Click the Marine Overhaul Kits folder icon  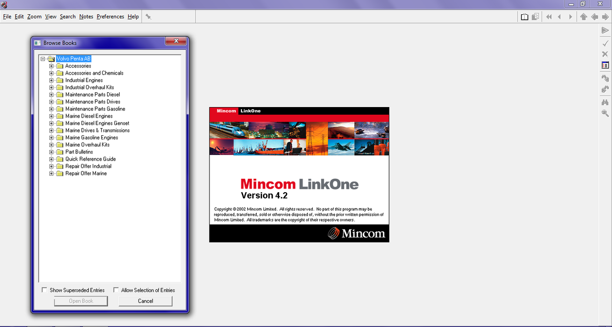(x=60, y=145)
